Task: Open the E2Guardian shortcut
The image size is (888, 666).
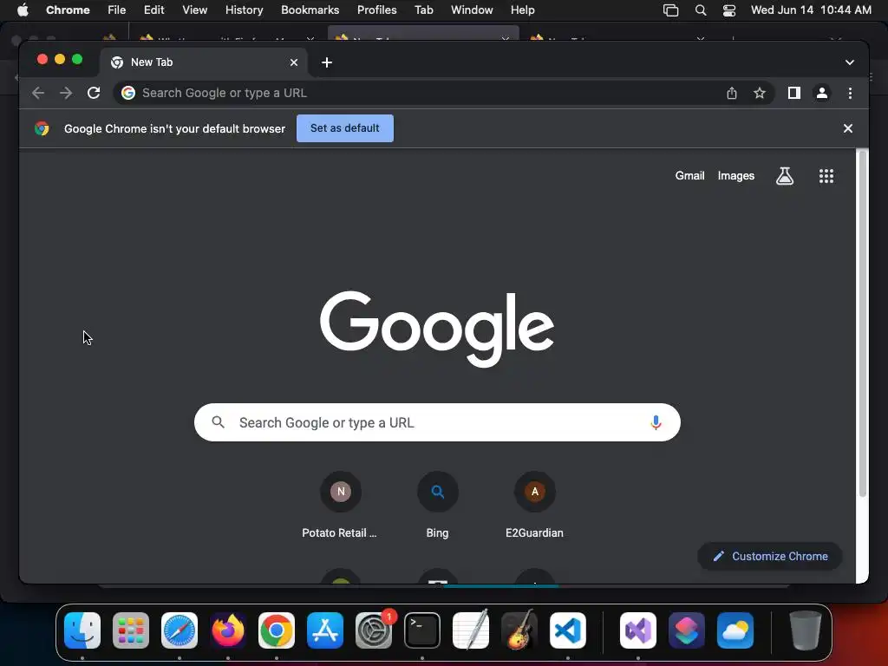Action: coord(534,506)
